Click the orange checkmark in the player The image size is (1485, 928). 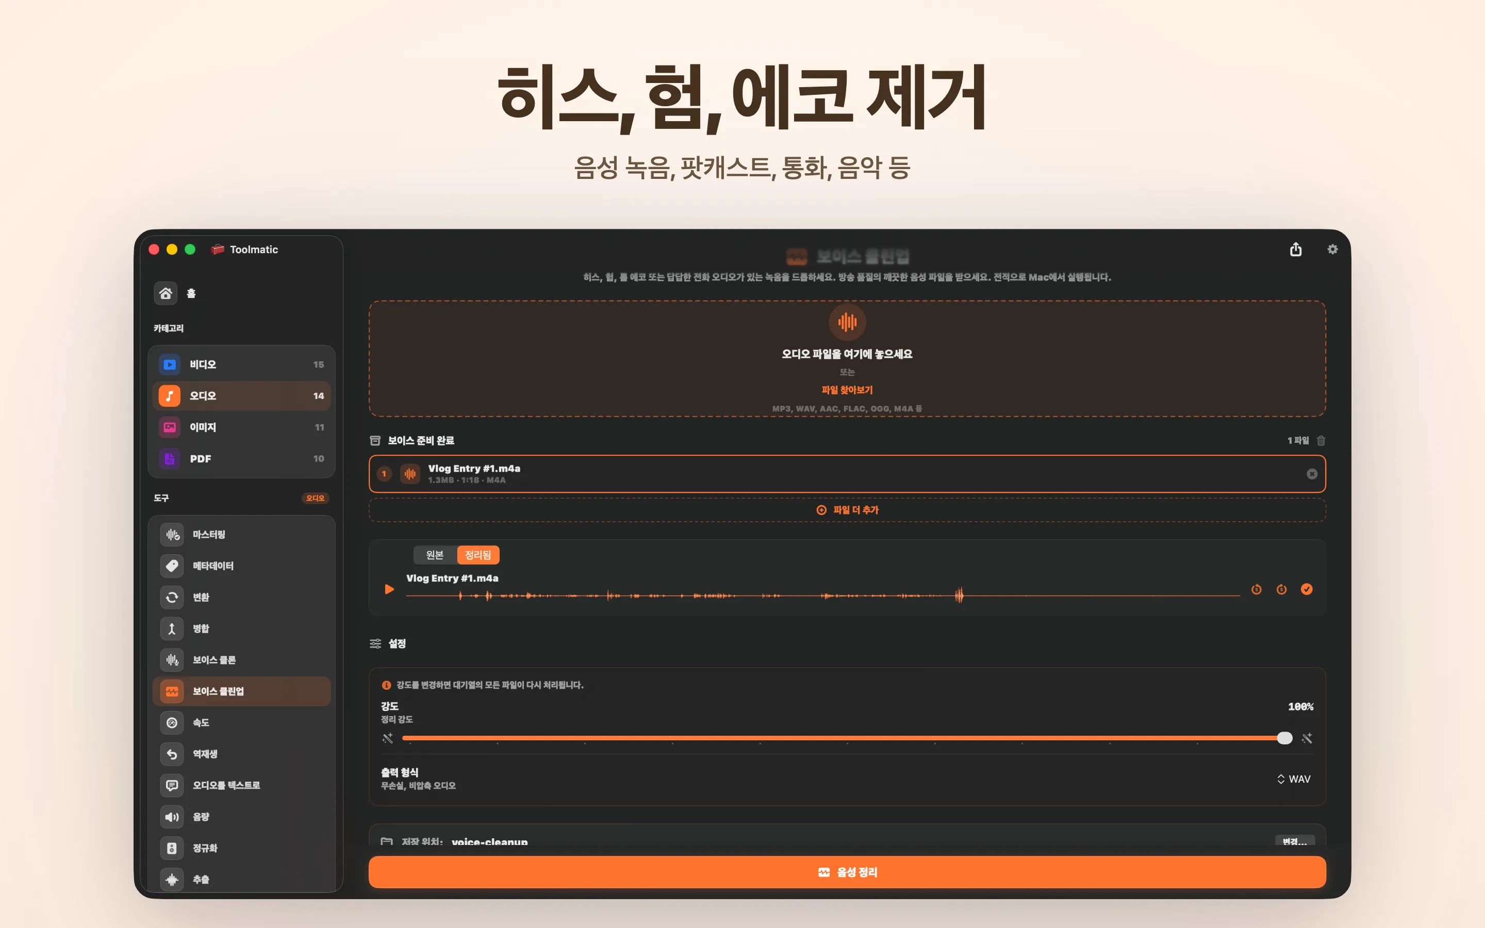pyautogui.click(x=1307, y=589)
